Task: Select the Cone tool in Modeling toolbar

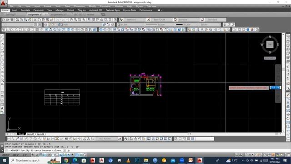Action: pyautogui.click(x=16, y=30)
